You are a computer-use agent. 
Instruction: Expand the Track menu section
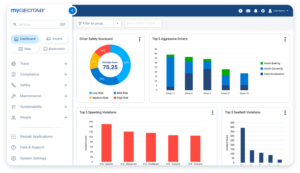[x=66, y=64]
